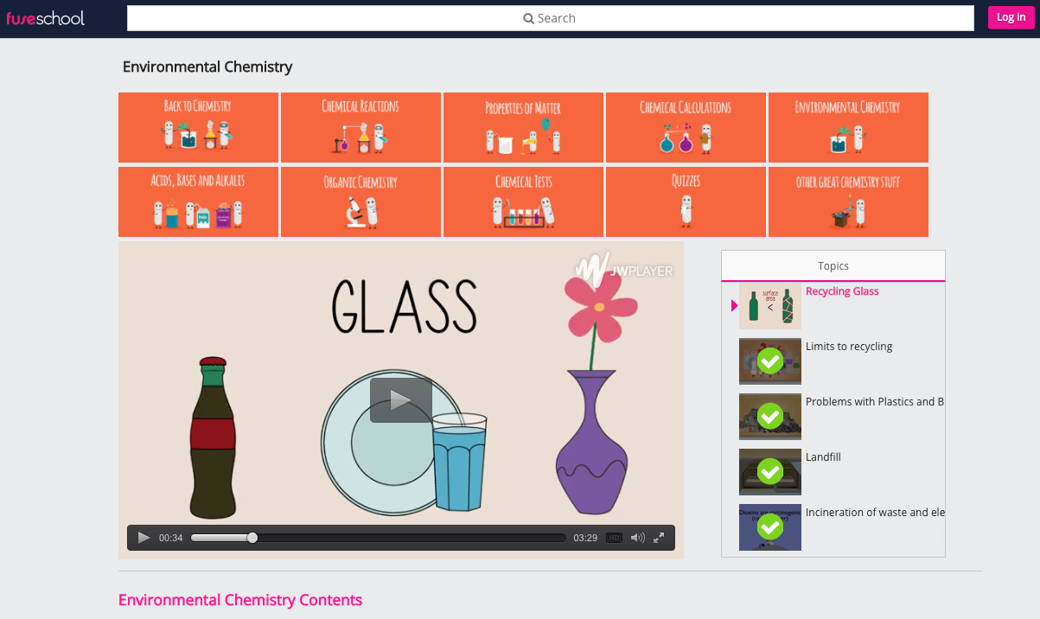This screenshot has height=619, width=1040.
Task: Click the fuseschool logo
Action: pyautogui.click(x=46, y=17)
